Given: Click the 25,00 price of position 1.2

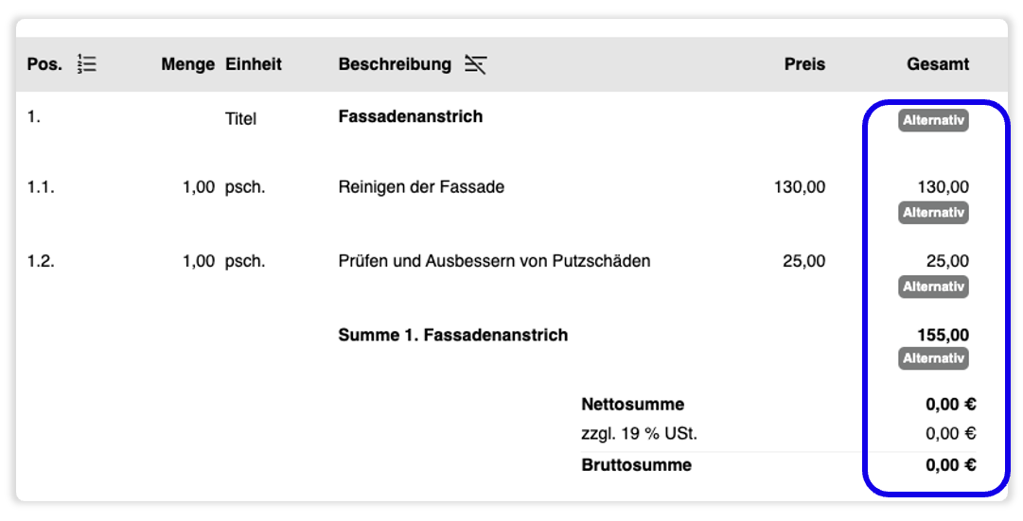Looking at the screenshot, I should coord(803,262).
